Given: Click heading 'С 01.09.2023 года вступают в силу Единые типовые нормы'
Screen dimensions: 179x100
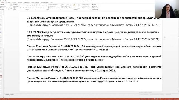Looking at the screenshot, I should [93, 34].
